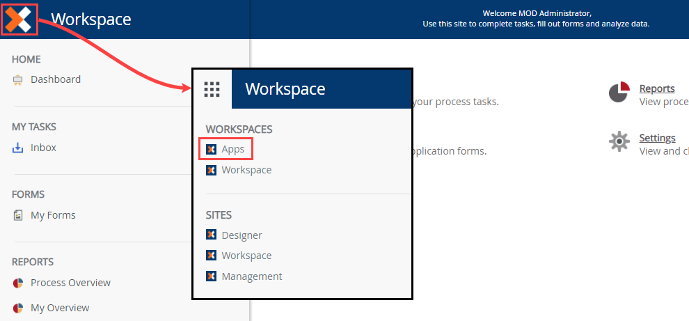The width and height of the screenshot is (689, 321).
Task: Open the Designer site
Action: click(x=241, y=235)
